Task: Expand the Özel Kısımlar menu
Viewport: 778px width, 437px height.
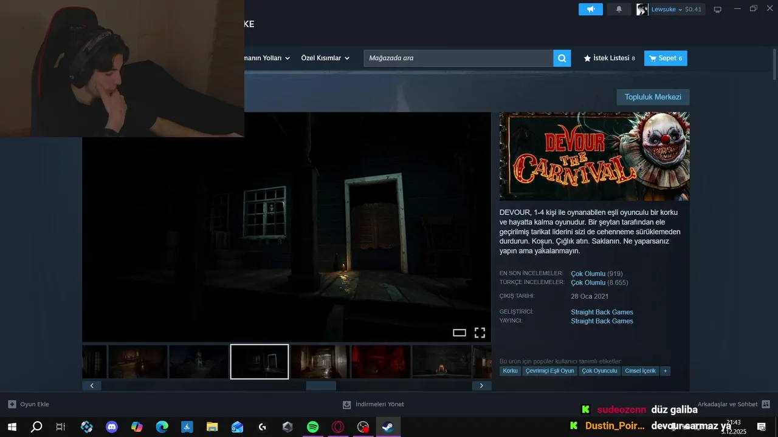Action: point(325,58)
